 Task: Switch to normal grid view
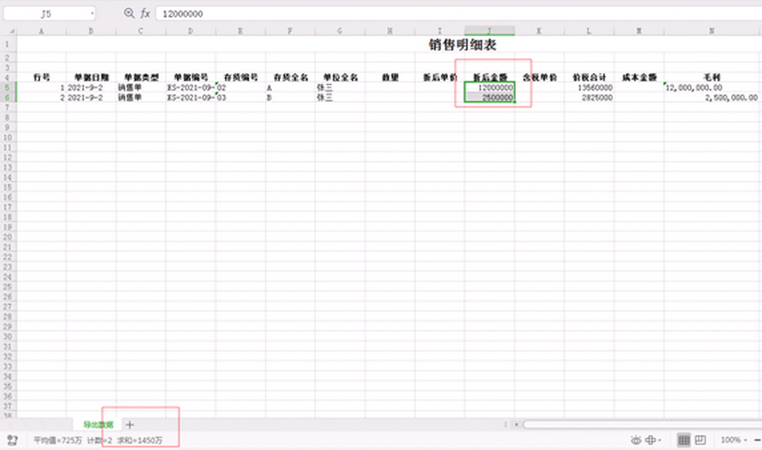[x=684, y=439]
